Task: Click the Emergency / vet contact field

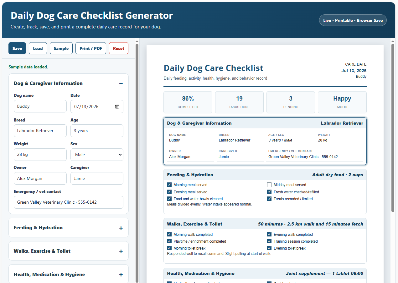Action: 69,202
